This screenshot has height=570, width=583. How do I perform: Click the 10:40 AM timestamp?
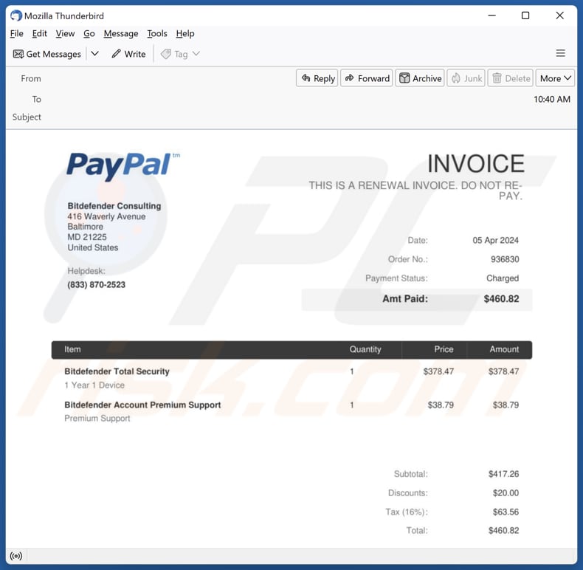point(552,100)
